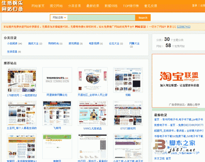Open the 数据归档 navigation item
Screen dimensions: 205x162
click(x=111, y=6)
